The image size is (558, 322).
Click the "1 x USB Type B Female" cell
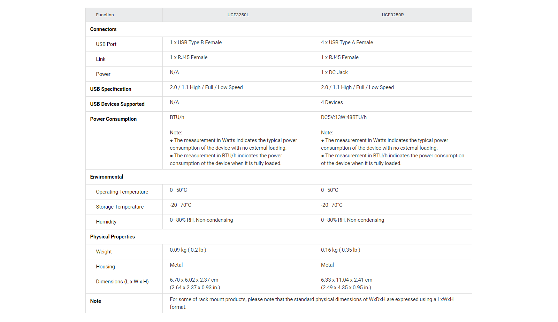click(x=196, y=42)
